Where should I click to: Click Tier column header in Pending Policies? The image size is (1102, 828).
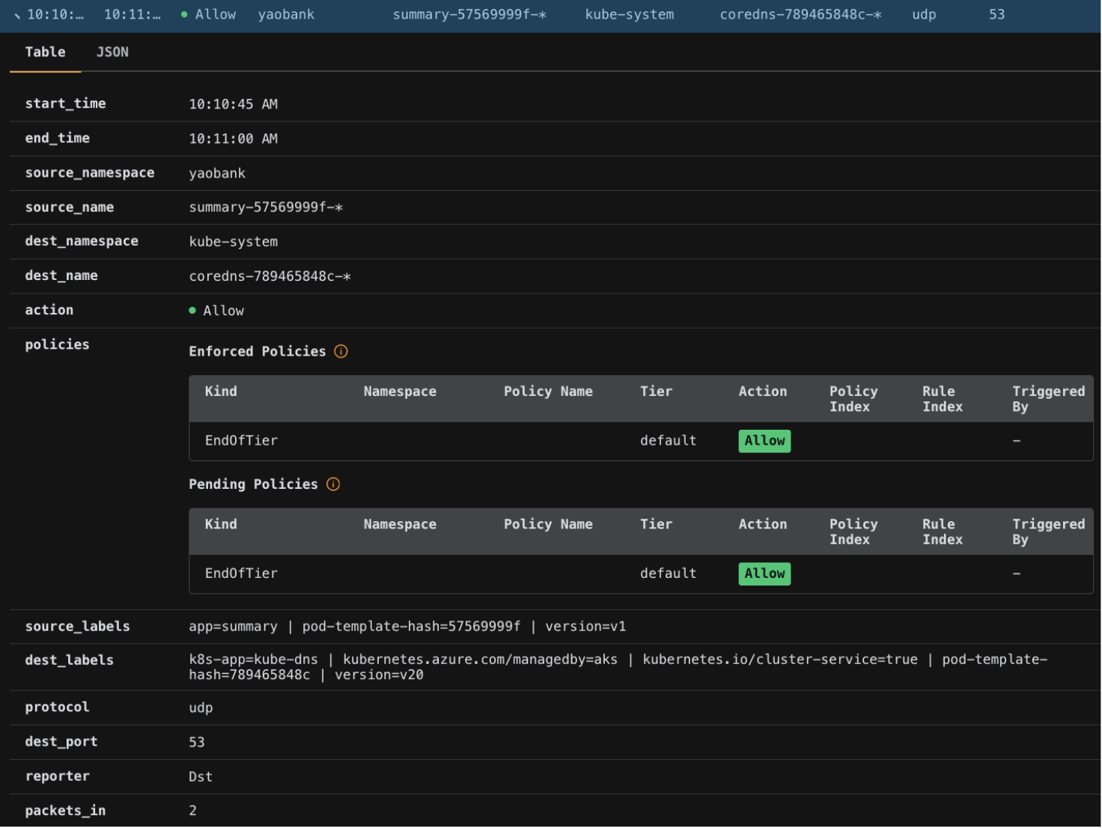pos(656,524)
